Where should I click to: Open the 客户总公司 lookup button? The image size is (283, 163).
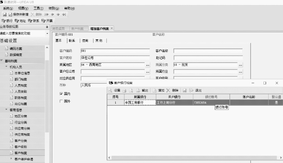click(x=147, y=72)
